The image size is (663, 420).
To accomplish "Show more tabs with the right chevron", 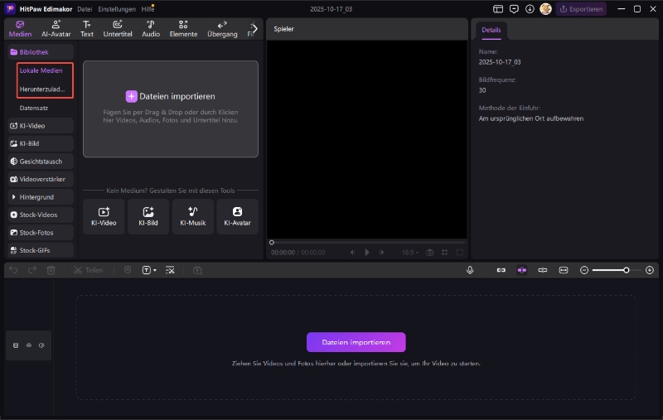I will [254, 28].
